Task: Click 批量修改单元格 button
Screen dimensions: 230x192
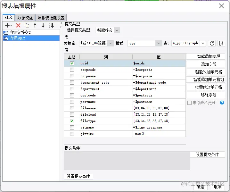Action: [206, 87]
